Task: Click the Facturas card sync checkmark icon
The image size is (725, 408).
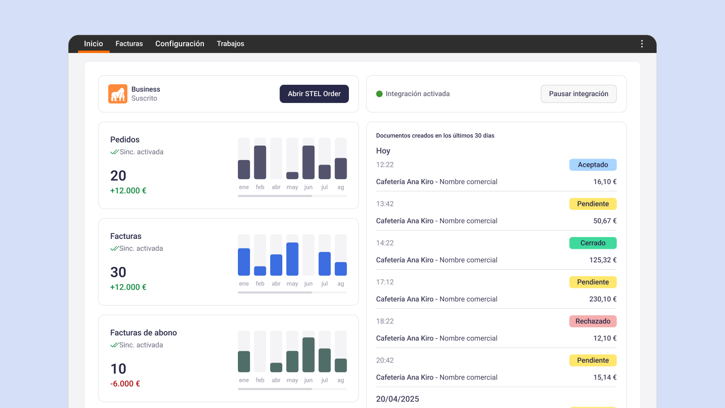Action: 114,248
